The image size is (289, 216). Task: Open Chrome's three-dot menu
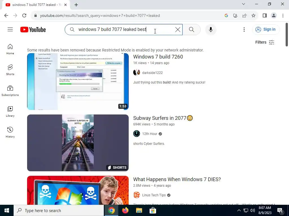[283, 15]
